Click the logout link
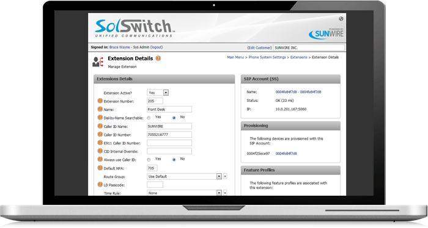Image resolution: width=428 pixels, height=228 pixels. click(157, 48)
